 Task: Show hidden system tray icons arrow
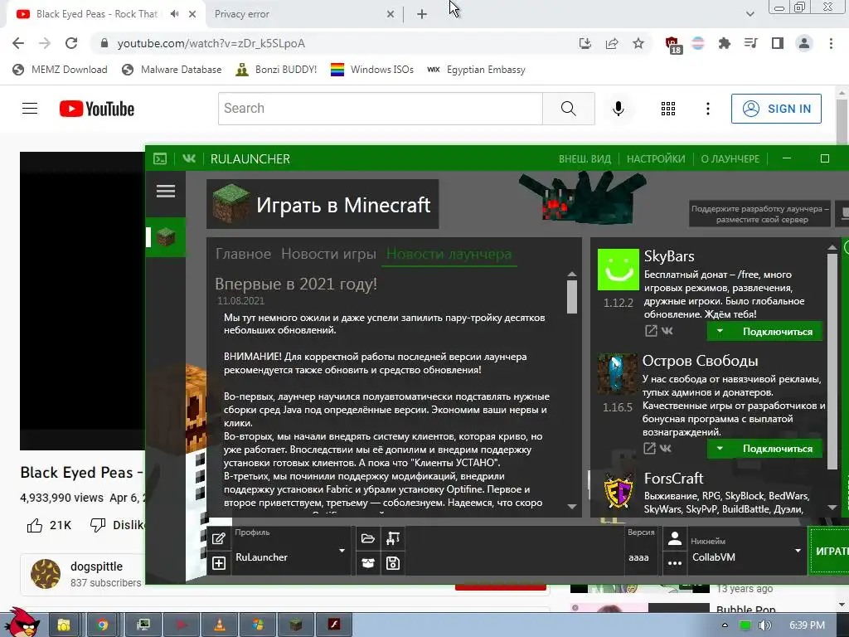pos(725,625)
